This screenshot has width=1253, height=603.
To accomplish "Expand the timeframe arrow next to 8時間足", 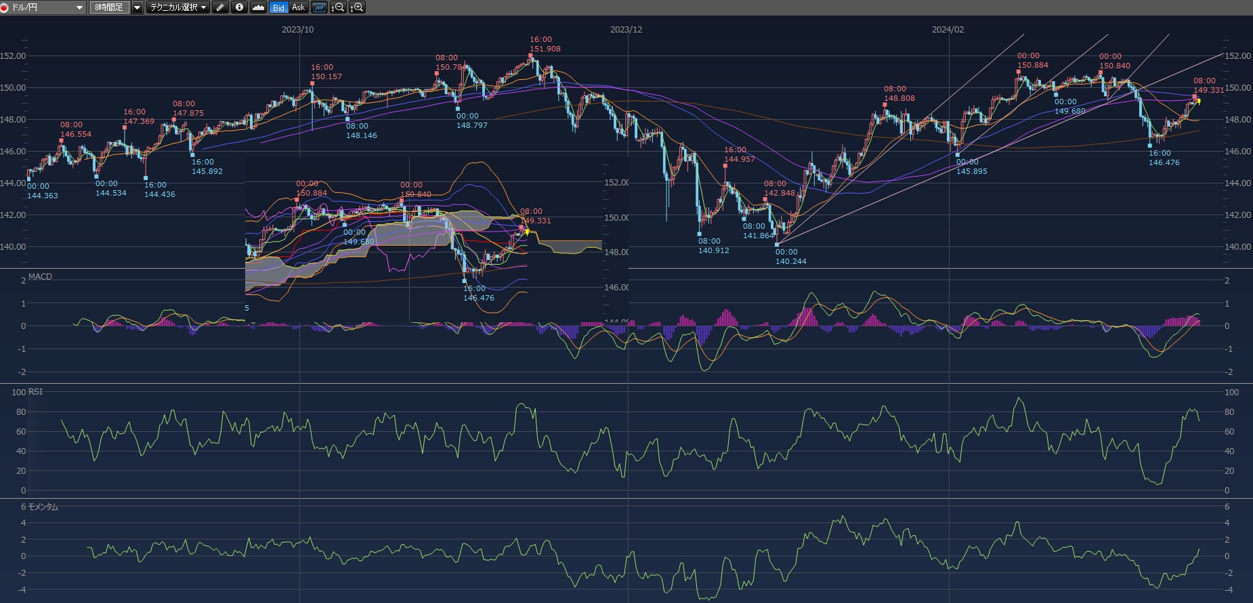I will click(137, 7).
